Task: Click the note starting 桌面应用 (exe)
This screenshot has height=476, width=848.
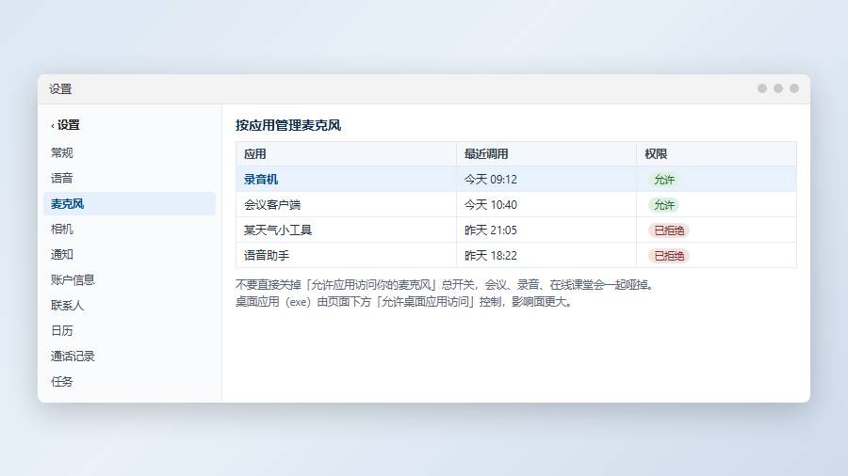Action: click(404, 302)
